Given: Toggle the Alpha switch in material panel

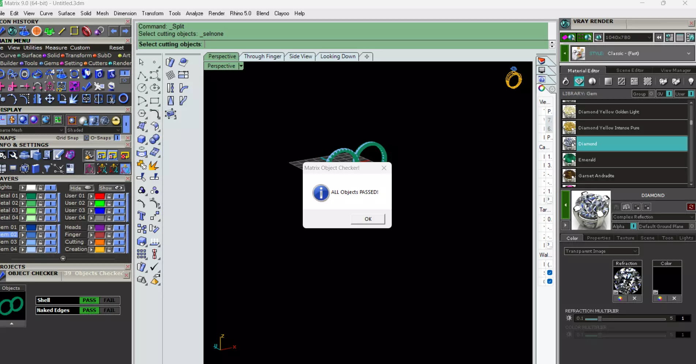Looking at the screenshot, I should pos(633,226).
